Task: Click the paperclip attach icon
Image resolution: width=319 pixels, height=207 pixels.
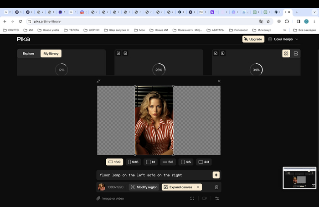Action: (98, 198)
